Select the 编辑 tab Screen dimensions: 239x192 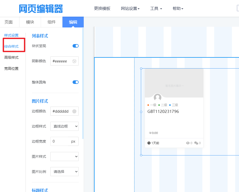coord(73,22)
